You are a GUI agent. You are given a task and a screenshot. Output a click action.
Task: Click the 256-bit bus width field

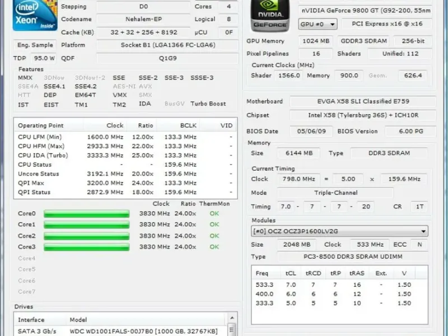coord(413,41)
